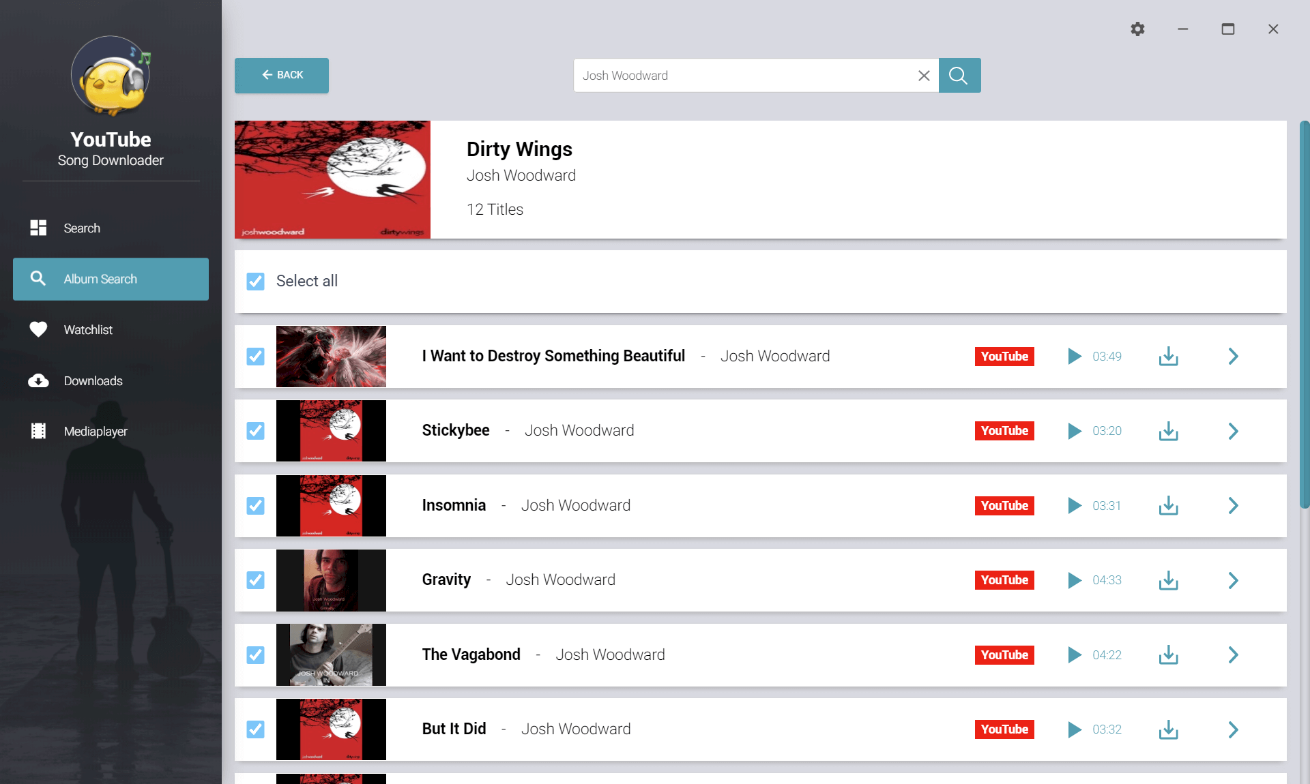Screen dimensions: 1310x784
Task: Open Album Search panel
Action: tap(111, 278)
